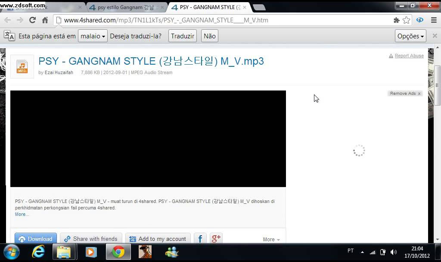Click Remove Ads
Image resolution: width=441 pixels, height=262 pixels.
tap(405, 94)
